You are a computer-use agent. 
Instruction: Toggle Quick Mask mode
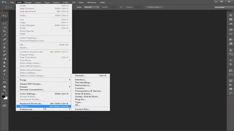(x=4, y=102)
